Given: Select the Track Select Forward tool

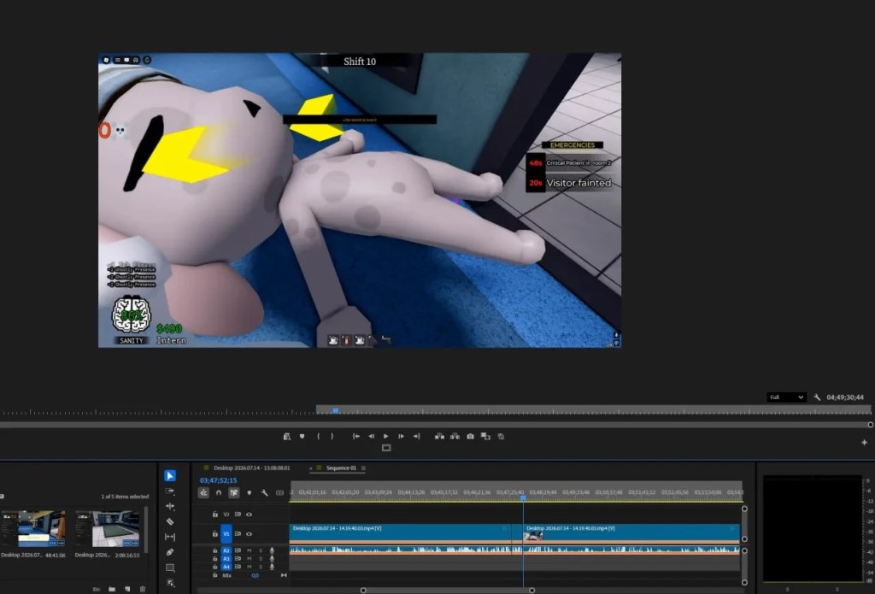Looking at the screenshot, I should coord(170,491).
